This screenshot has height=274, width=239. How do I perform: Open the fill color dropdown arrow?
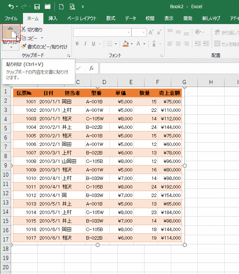coord(132,44)
